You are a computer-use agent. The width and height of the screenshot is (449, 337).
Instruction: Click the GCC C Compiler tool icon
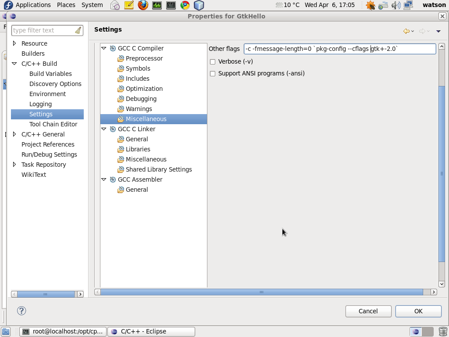[x=113, y=48]
